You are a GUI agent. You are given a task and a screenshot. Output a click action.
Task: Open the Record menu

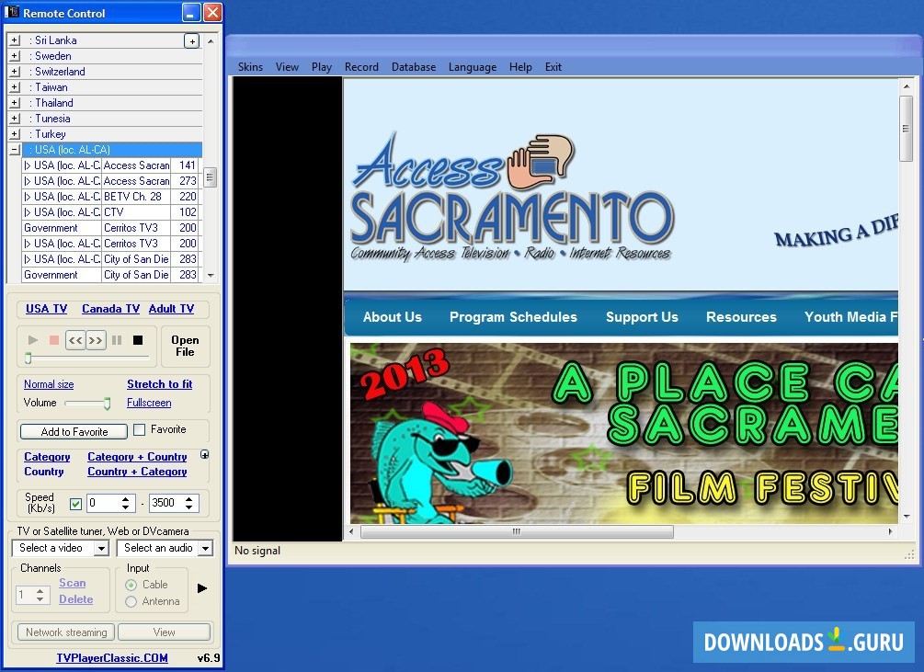point(361,67)
